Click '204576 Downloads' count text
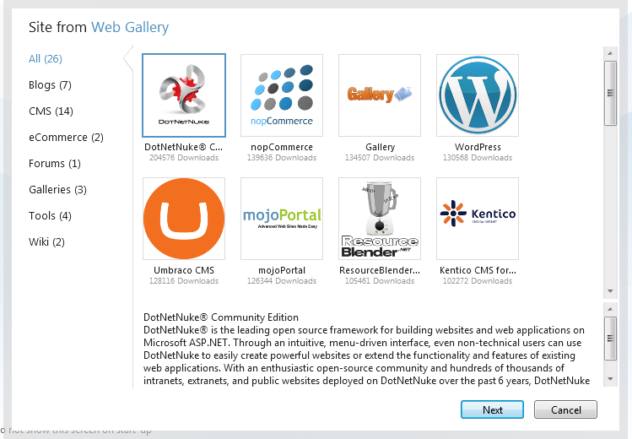632x439 pixels. (184, 158)
